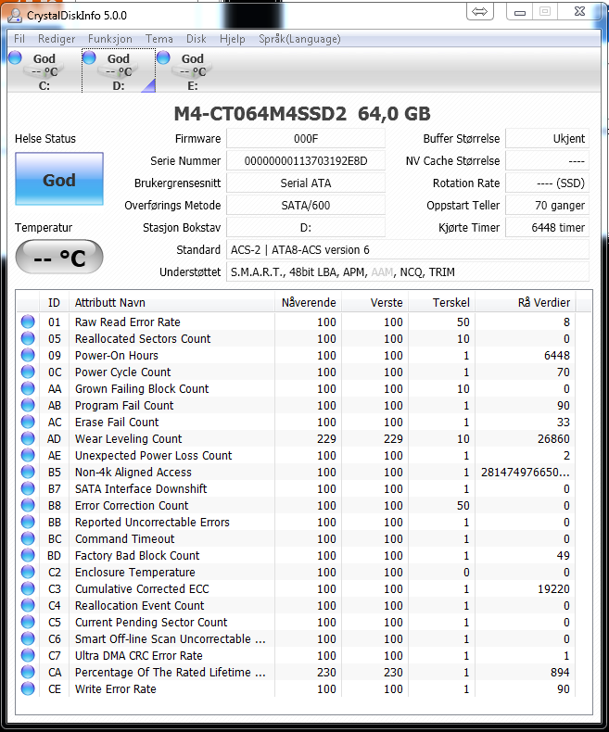Select the Write Error Rate attribute name
The width and height of the screenshot is (609, 732).
point(115,689)
